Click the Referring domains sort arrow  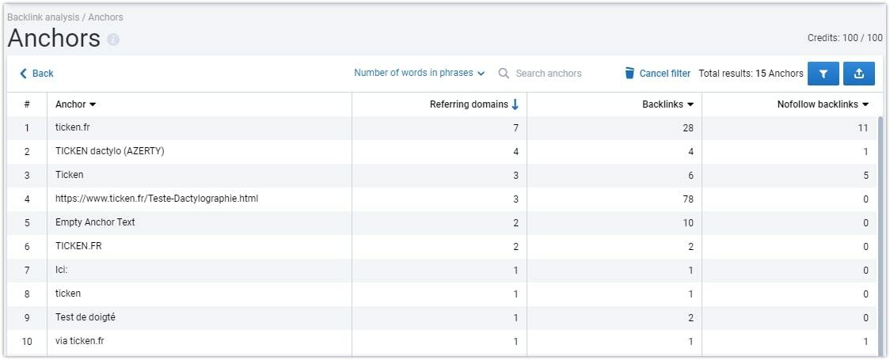click(515, 104)
